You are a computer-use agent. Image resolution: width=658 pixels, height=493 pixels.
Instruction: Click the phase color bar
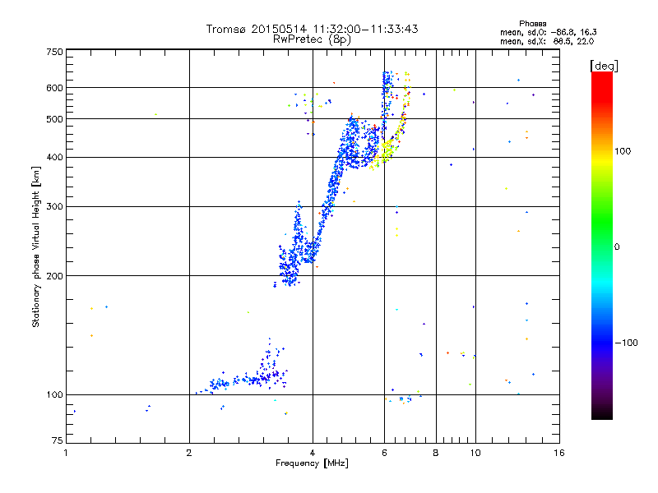pos(602,245)
